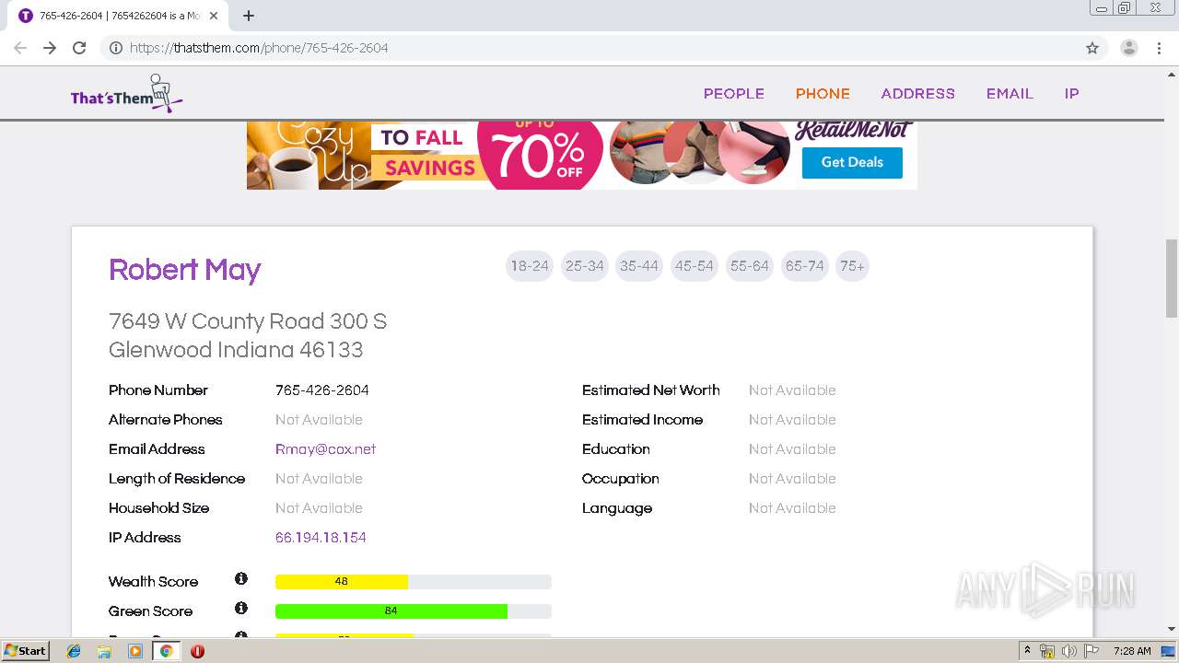The height and width of the screenshot is (663, 1179).
Task: Open the Chrome three-dot menu
Action: tap(1160, 48)
